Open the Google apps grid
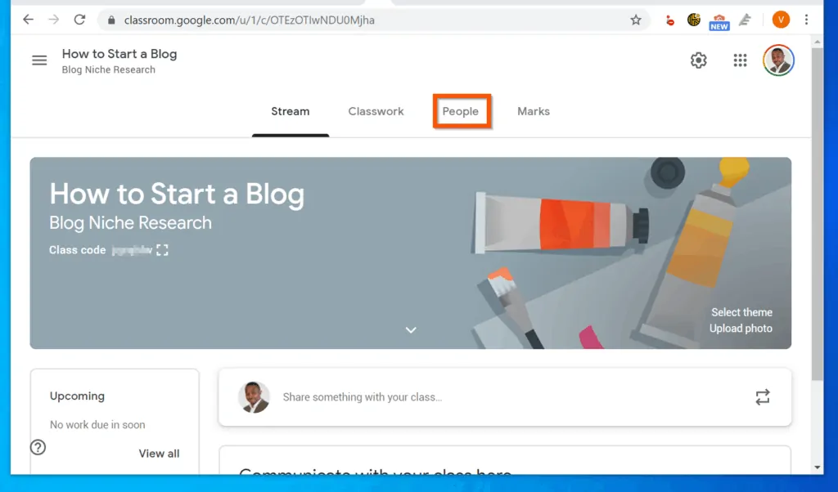This screenshot has height=492, width=838. point(739,60)
